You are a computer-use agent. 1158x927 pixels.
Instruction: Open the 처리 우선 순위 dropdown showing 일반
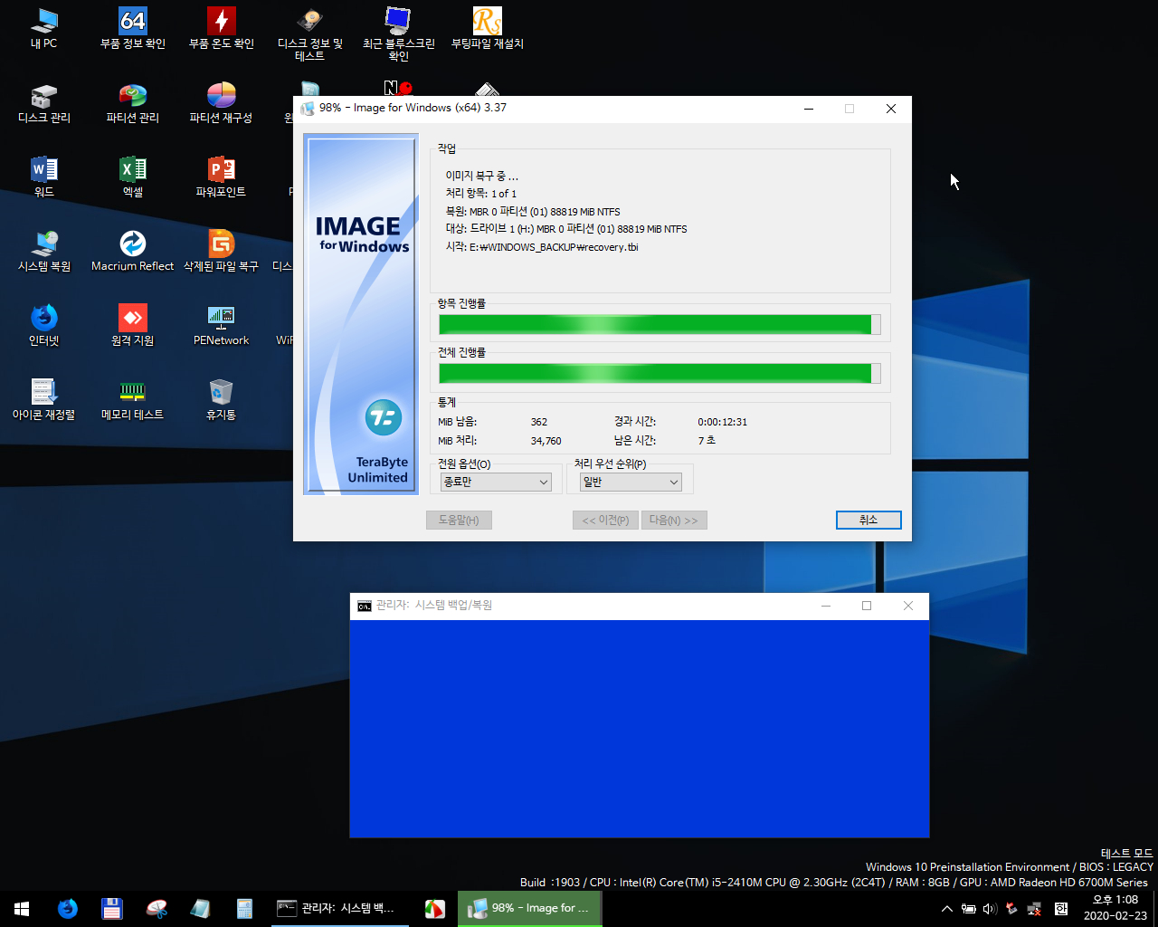point(631,483)
